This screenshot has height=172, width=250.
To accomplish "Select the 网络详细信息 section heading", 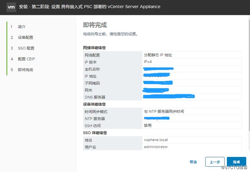I will [94, 48].
